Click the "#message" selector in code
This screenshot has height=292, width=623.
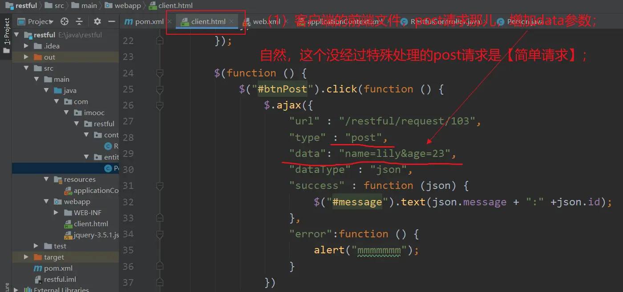(357, 202)
